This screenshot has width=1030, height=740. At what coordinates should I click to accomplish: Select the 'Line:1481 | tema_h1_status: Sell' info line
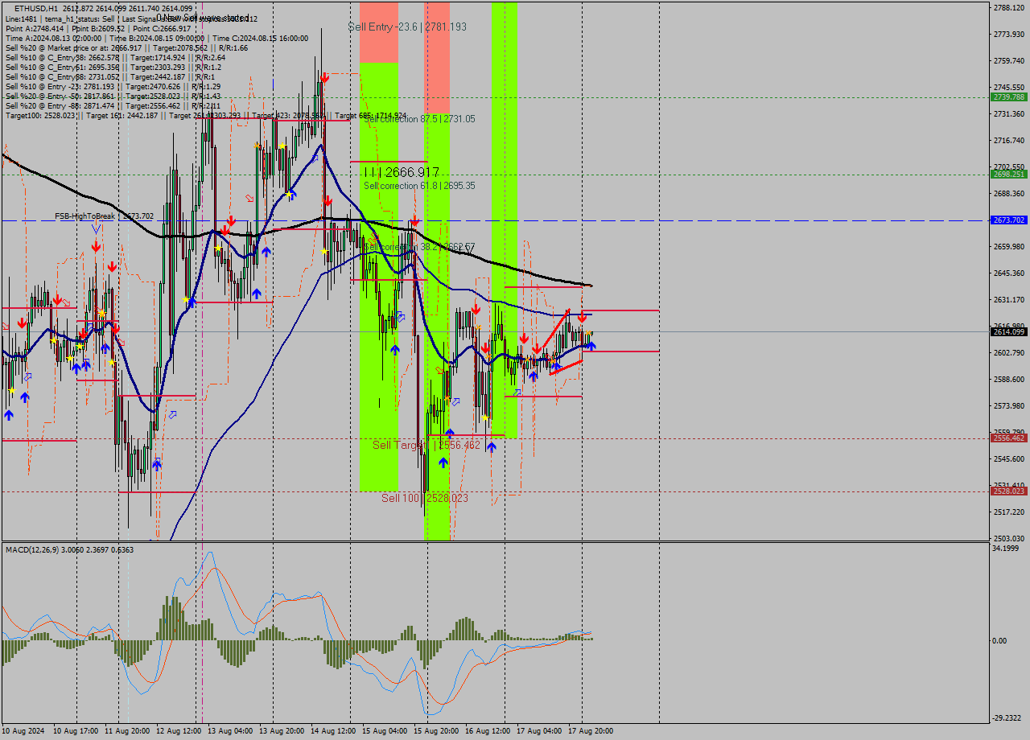pyautogui.click(x=131, y=18)
